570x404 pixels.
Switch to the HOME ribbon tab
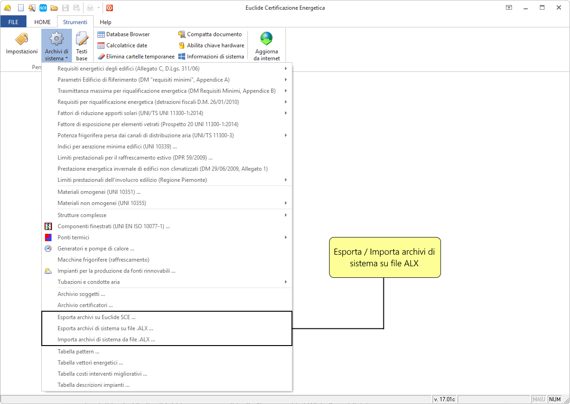43,22
